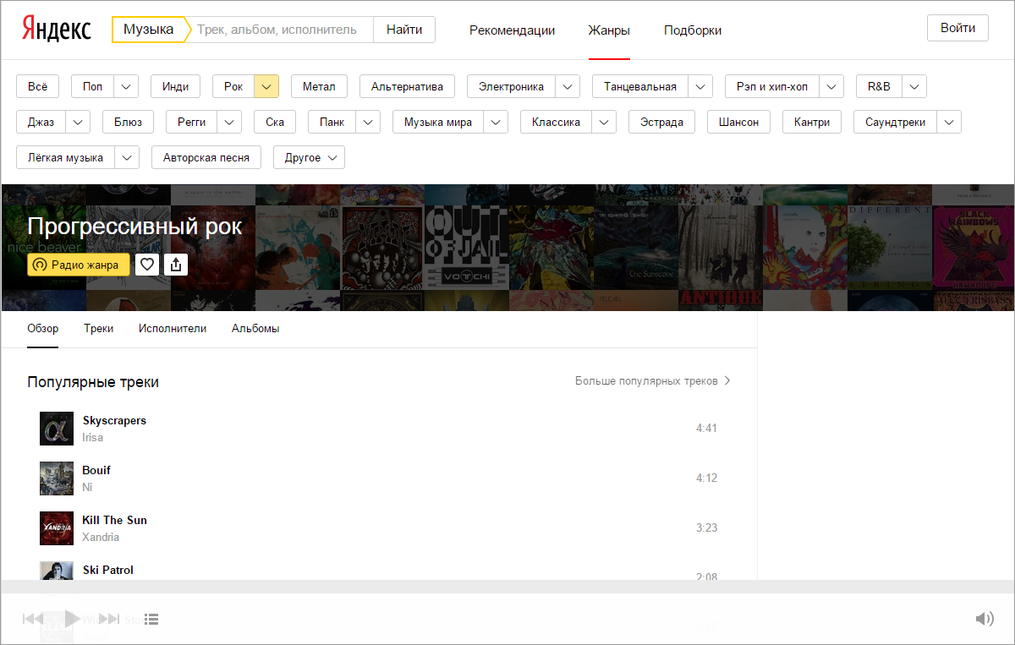Mute sound with the volume speaker icon
The height and width of the screenshot is (645, 1015).
coord(985,619)
